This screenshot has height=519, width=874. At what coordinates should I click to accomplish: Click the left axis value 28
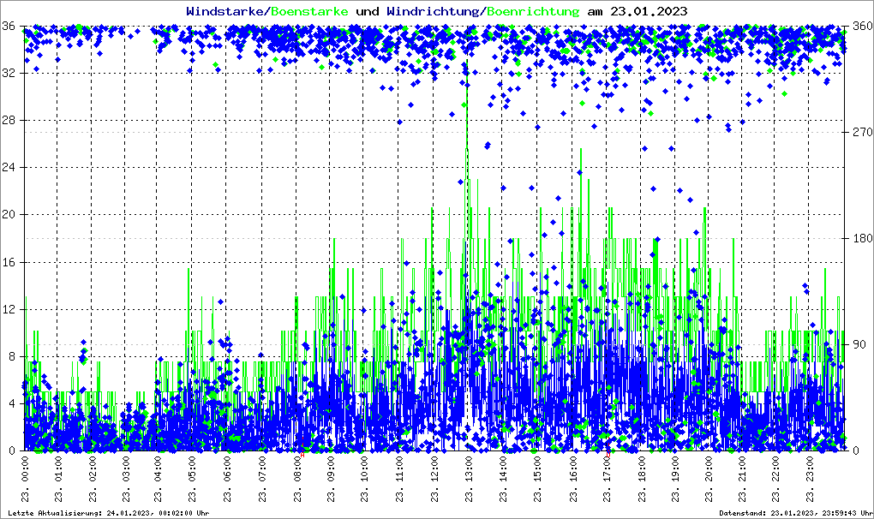[x=9, y=120]
